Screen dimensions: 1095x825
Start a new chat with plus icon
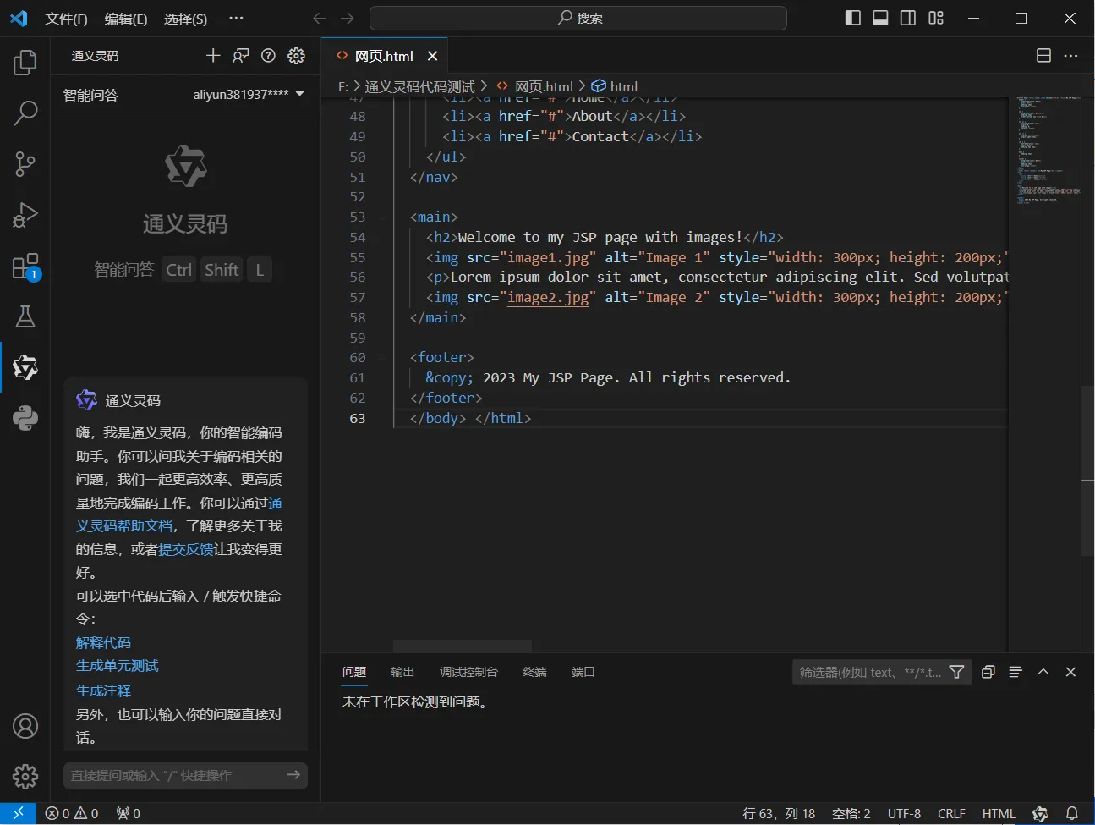(213, 56)
